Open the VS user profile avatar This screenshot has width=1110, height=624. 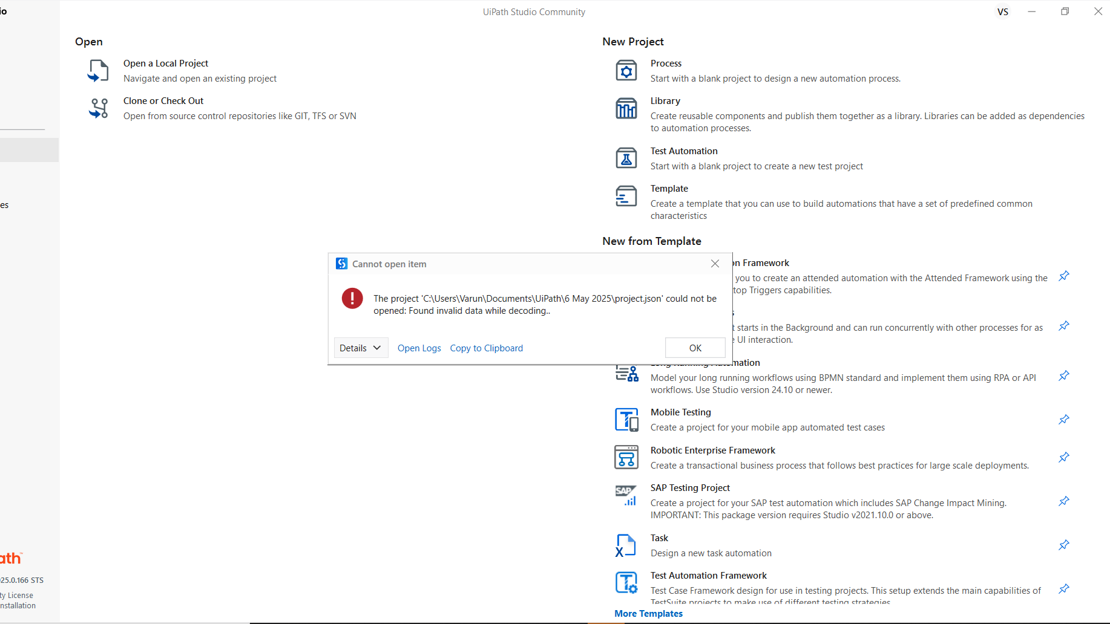click(x=1003, y=12)
